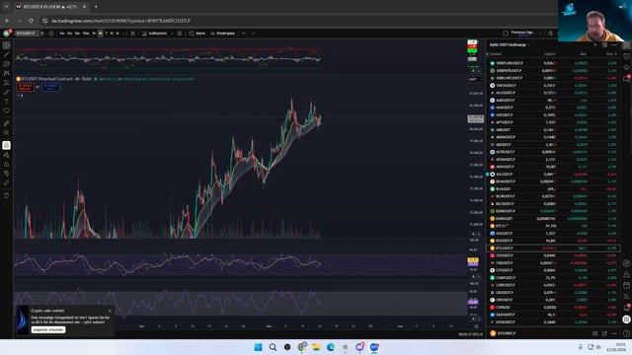Screen dimensions: 632x355
Task: Click the Alarm button
Action: 197,34
